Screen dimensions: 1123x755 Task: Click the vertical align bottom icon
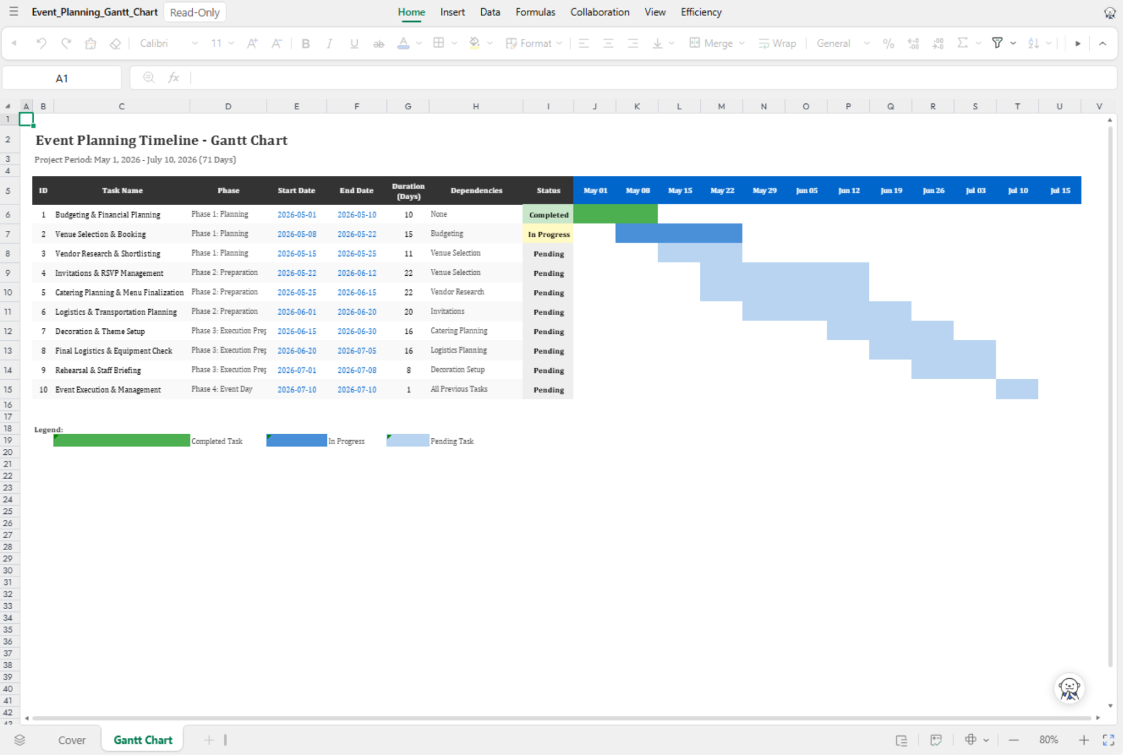pos(657,43)
